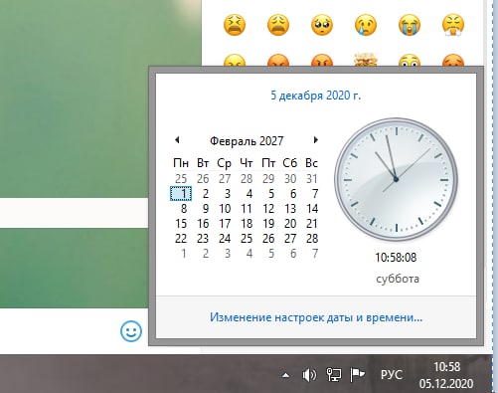498x393 pixels.
Task: Pick the face with steam from nose emoji
Action: [x=453, y=25]
